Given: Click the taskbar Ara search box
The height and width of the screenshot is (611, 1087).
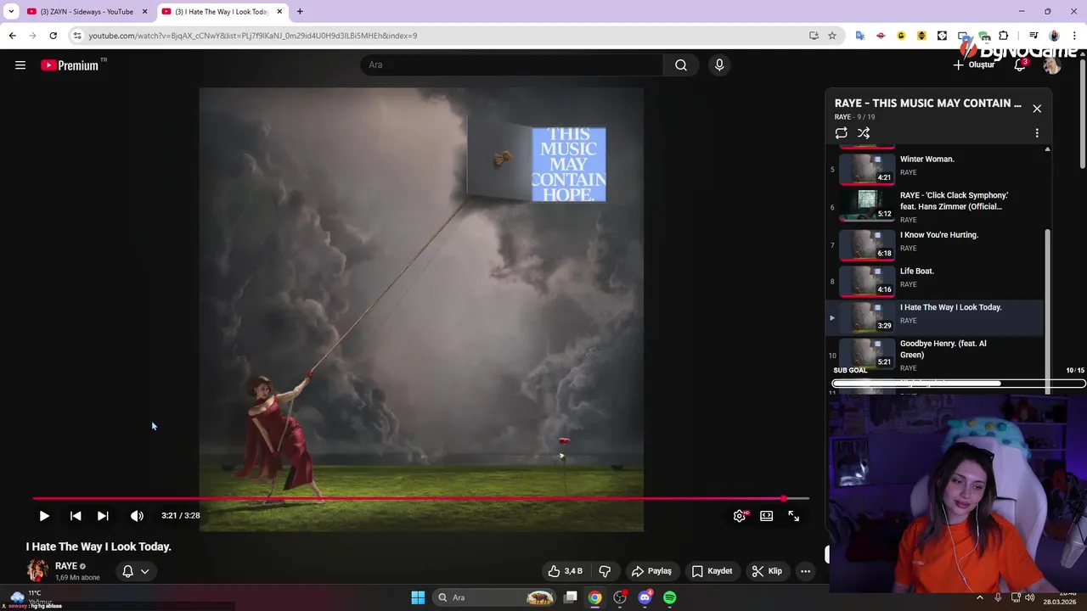Looking at the screenshot, I should 495,597.
